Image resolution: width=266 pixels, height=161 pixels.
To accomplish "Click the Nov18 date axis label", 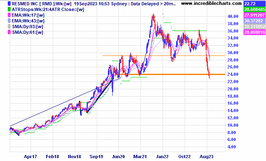I will [x=74, y=157].
